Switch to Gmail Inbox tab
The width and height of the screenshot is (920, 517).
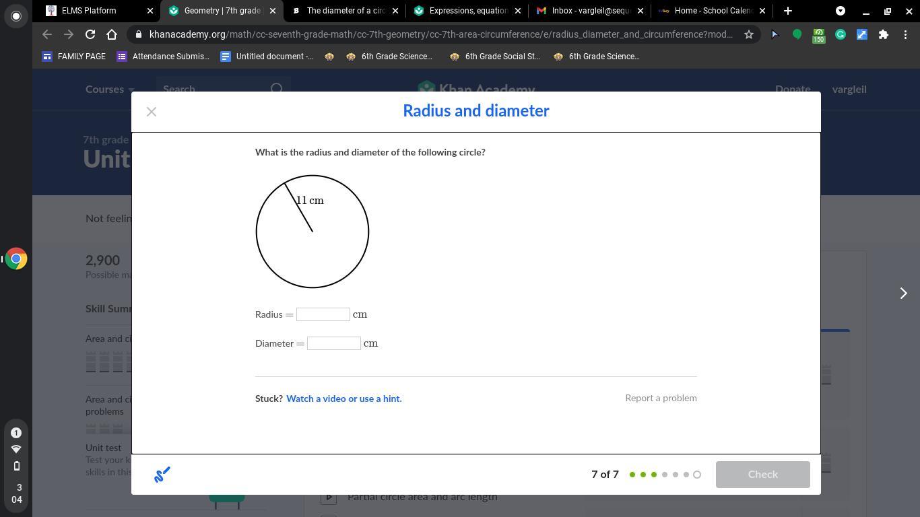589,11
